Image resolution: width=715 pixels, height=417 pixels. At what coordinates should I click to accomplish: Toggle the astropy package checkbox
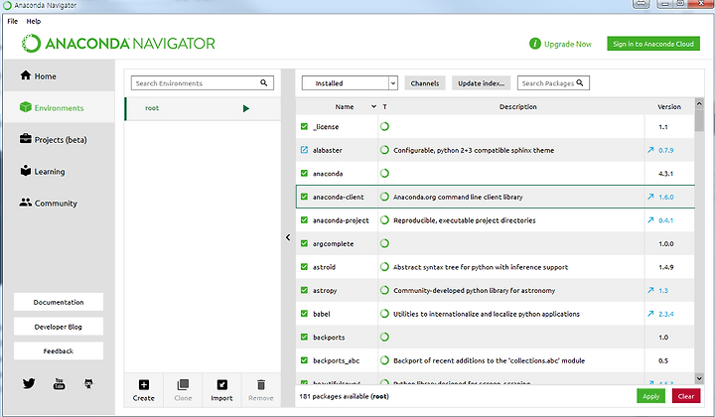coord(304,290)
